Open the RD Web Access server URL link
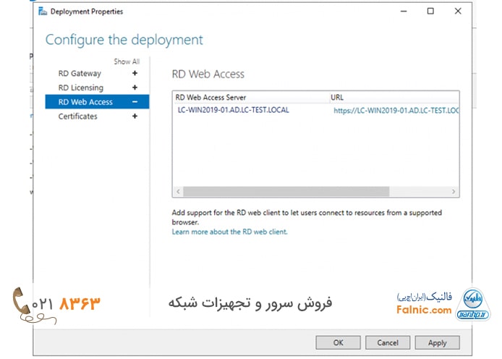Viewport: 502px width, 359px height. 396,111
